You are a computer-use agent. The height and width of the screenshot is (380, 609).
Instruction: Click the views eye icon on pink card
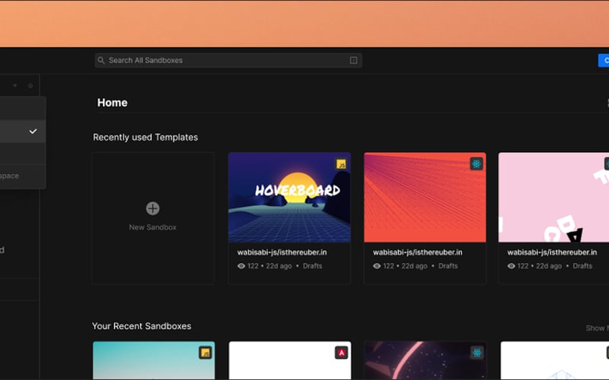click(x=511, y=266)
